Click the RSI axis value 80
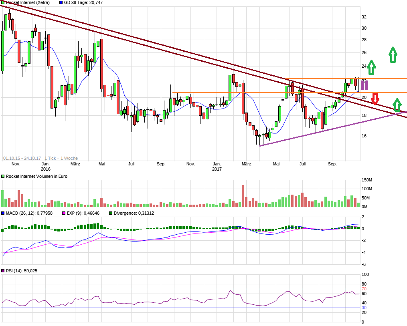This screenshot has height=326, width=407. point(364,284)
